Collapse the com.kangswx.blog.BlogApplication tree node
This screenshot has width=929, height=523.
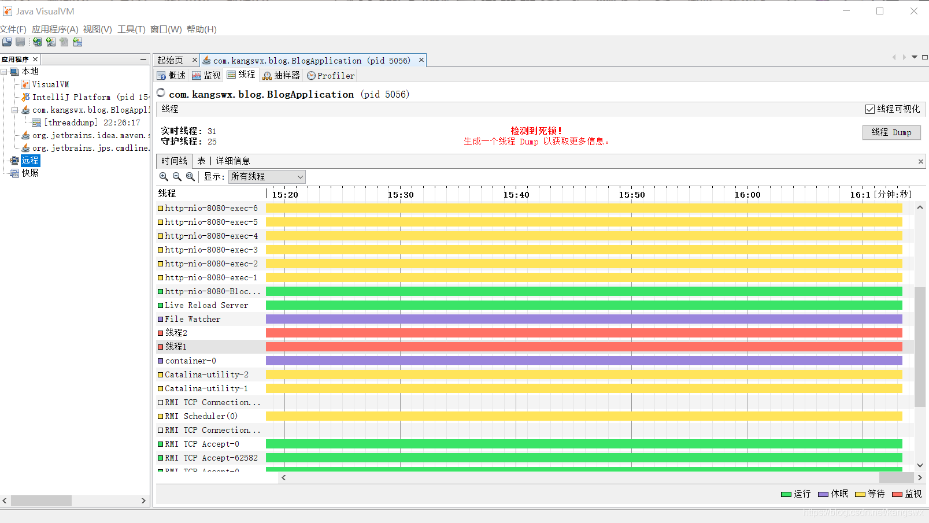[x=15, y=110]
